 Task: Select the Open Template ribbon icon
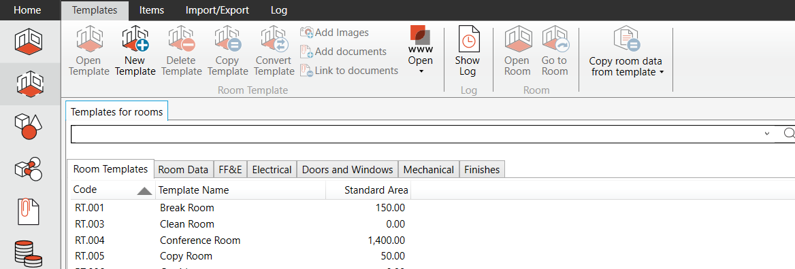pos(89,39)
